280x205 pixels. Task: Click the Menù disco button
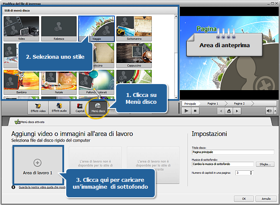pyautogui.click(x=98, y=108)
